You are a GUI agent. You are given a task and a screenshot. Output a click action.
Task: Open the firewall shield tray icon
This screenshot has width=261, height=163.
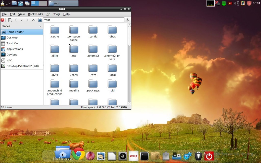249,3
